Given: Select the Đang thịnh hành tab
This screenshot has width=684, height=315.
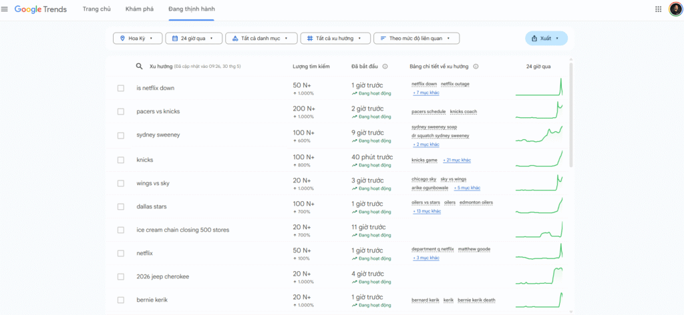Looking at the screenshot, I should (192, 9).
